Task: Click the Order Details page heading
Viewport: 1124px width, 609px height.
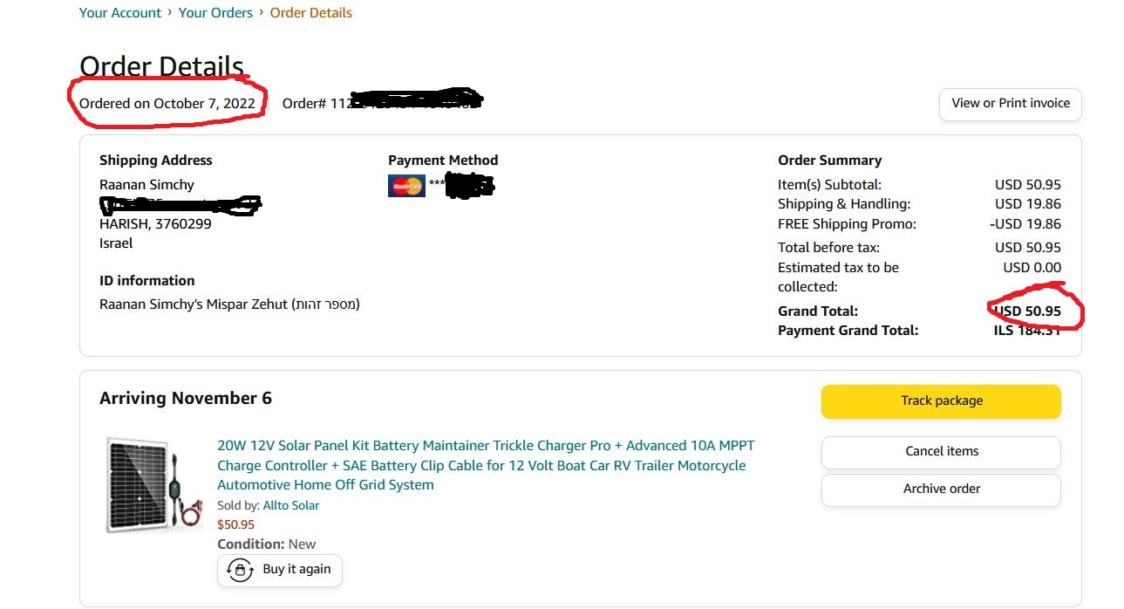Action: [x=161, y=66]
